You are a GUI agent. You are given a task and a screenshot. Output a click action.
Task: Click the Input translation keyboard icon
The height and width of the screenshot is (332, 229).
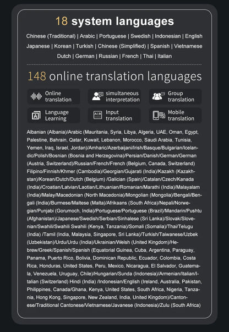[x=97, y=115]
